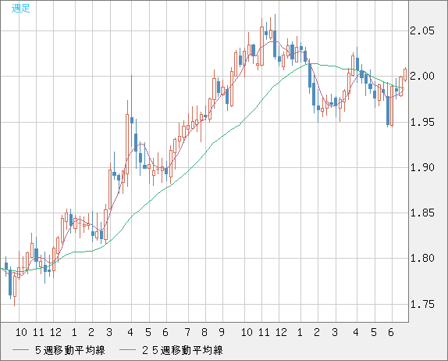Image resolution: width=448 pixels, height=361 pixels.
Task: Click the 5週移動平均線 legend label
Action: [x=70, y=350]
